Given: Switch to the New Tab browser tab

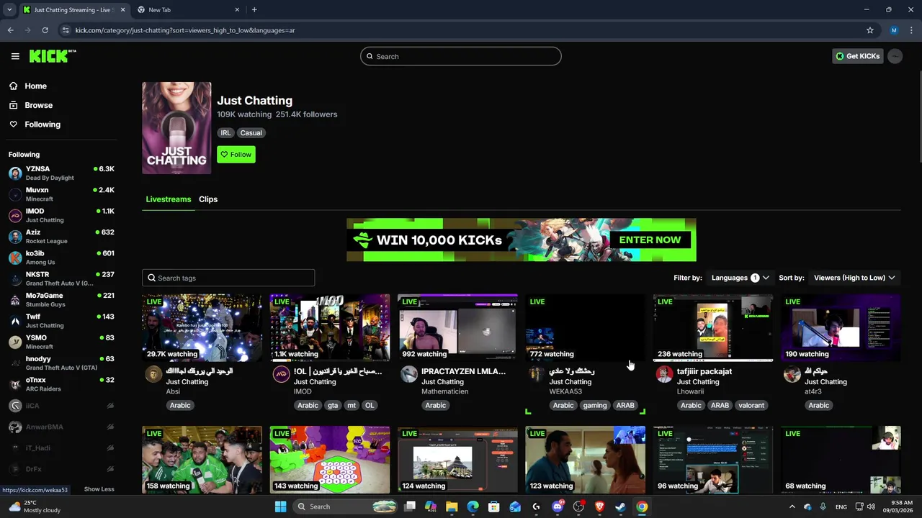Looking at the screenshot, I should pyautogui.click(x=187, y=10).
